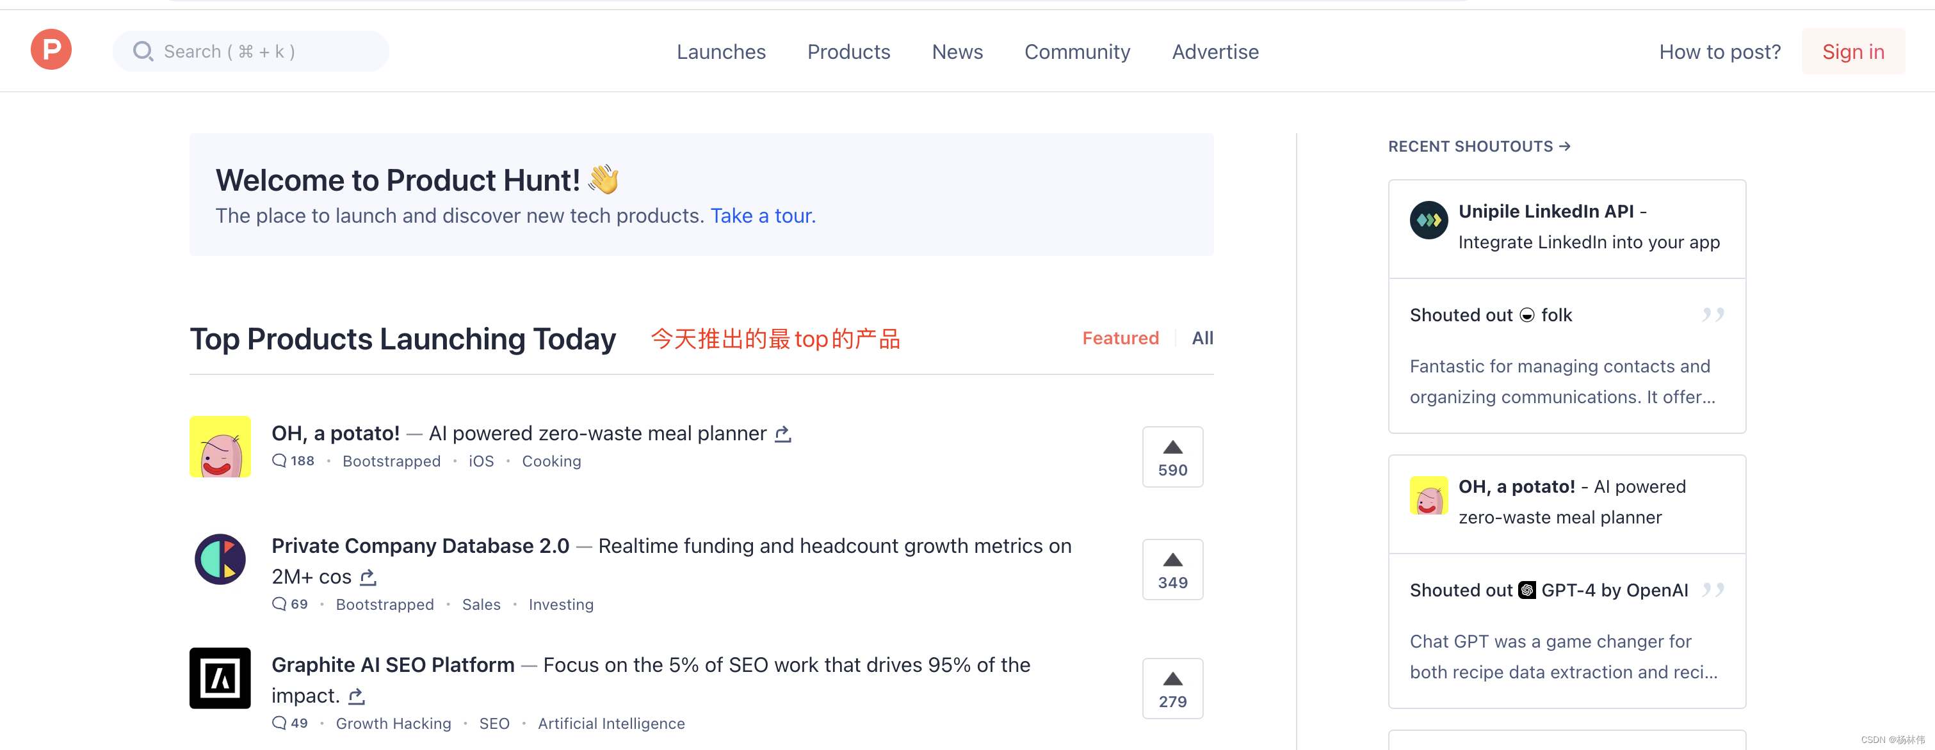The width and height of the screenshot is (1935, 750).
Task: Open the Launches menu
Action: [x=720, y=52]
